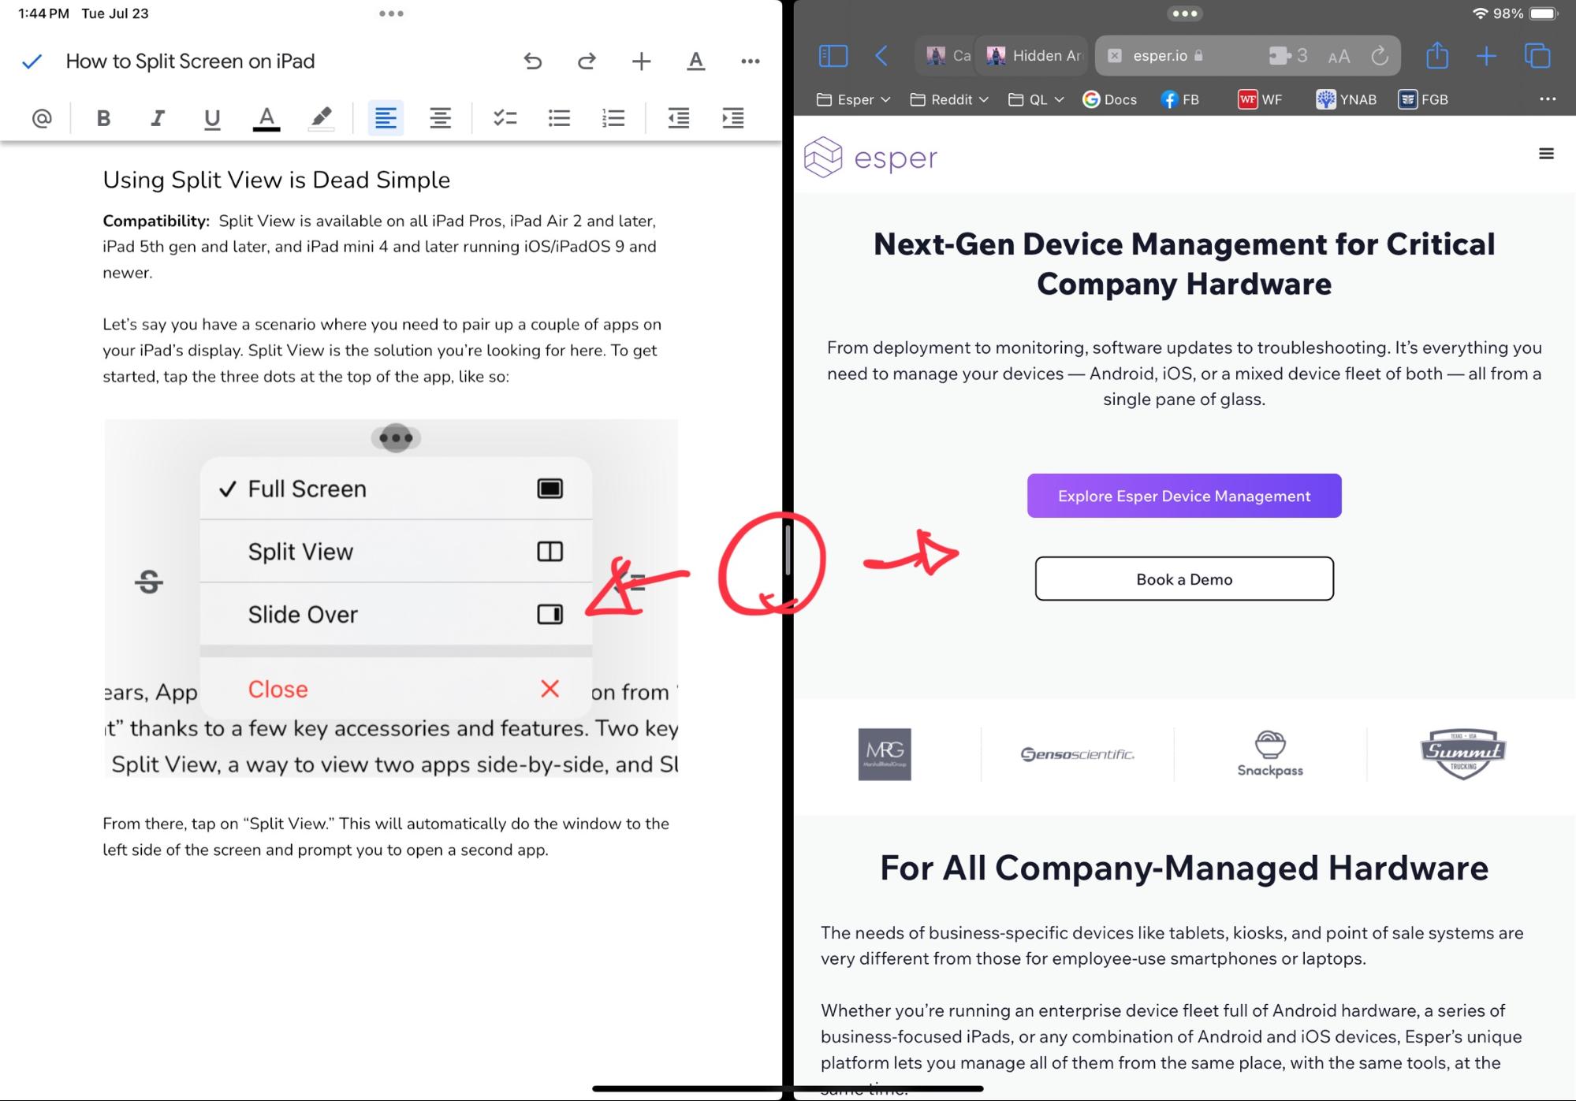Choose text color with underlined A
This screenshot has height=1101, width=1576.
[266, 118]
